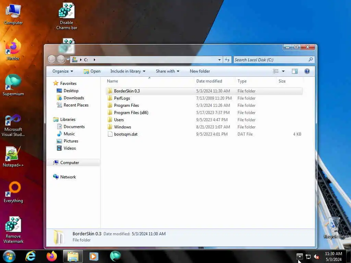This screenshot has width=351, height=263.
Task: Click the muted volume tray icon
Action: (x=316, y=257)
